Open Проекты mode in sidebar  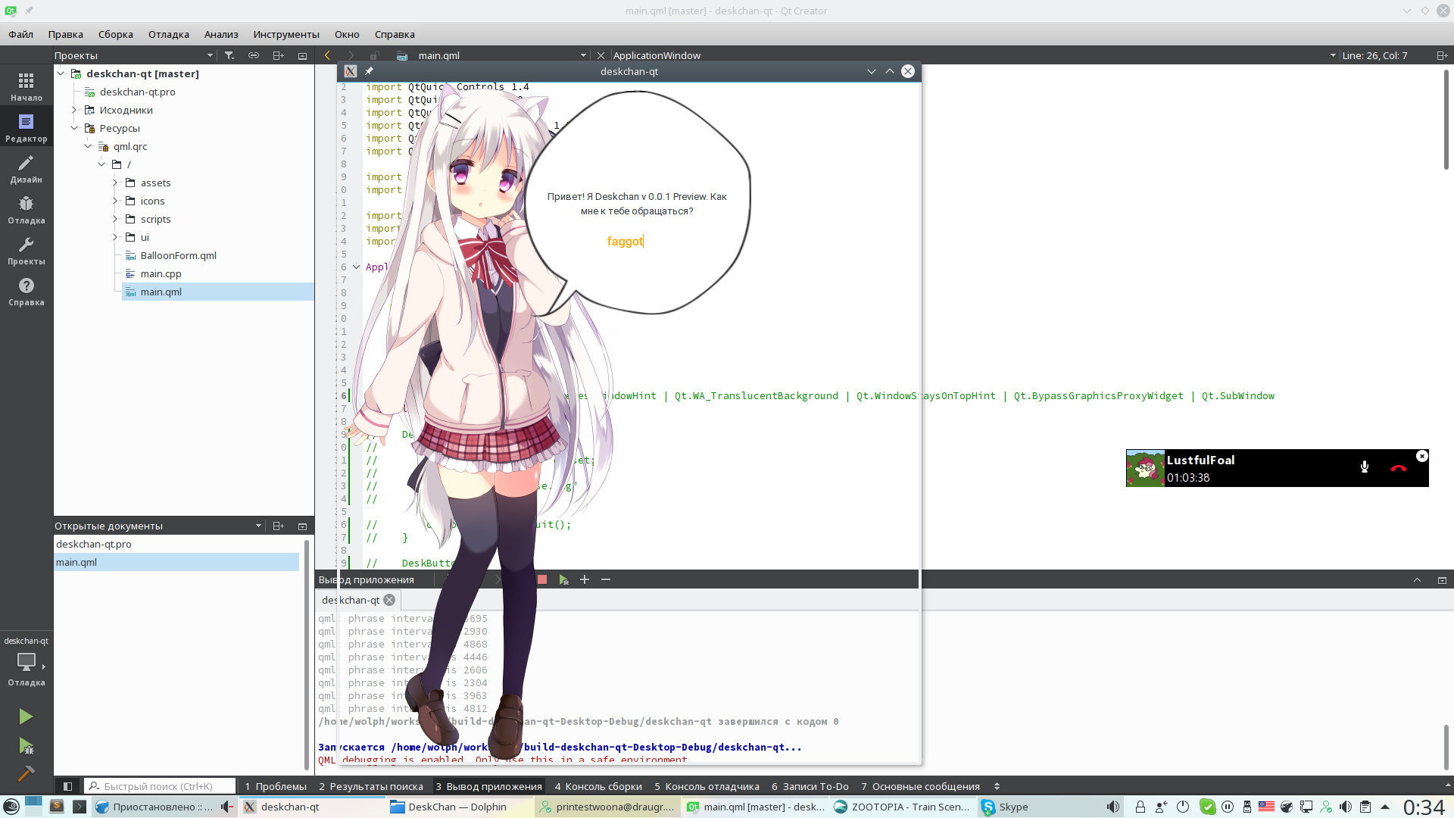click(x=27, y=250)
